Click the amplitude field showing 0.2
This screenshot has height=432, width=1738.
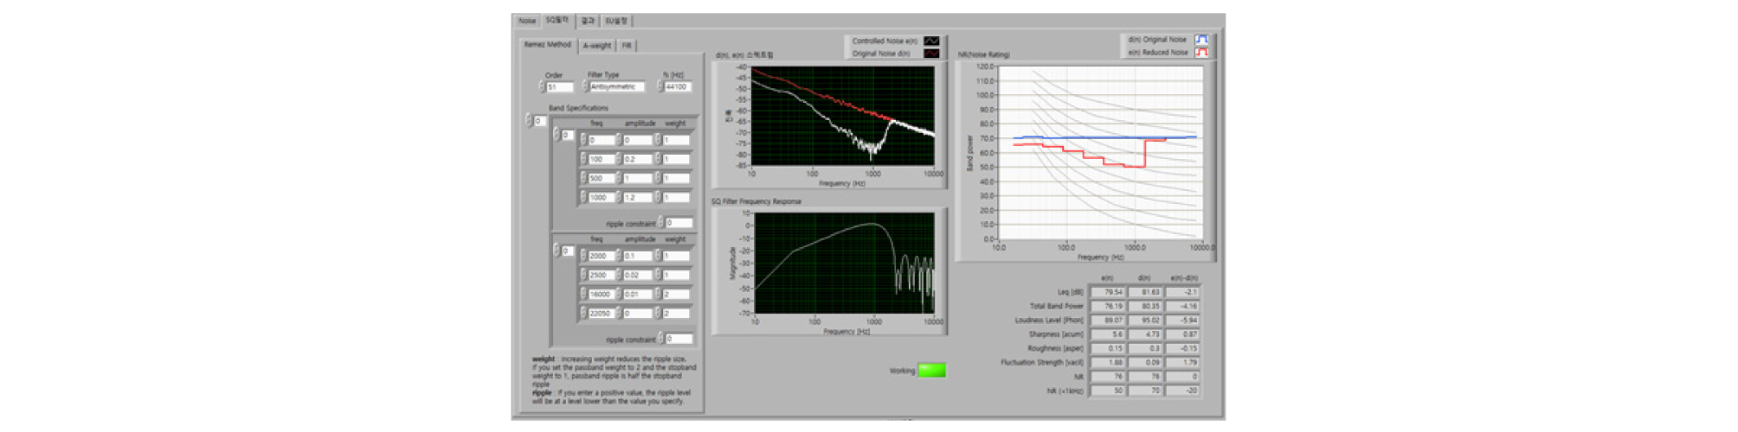click(637, 160)
